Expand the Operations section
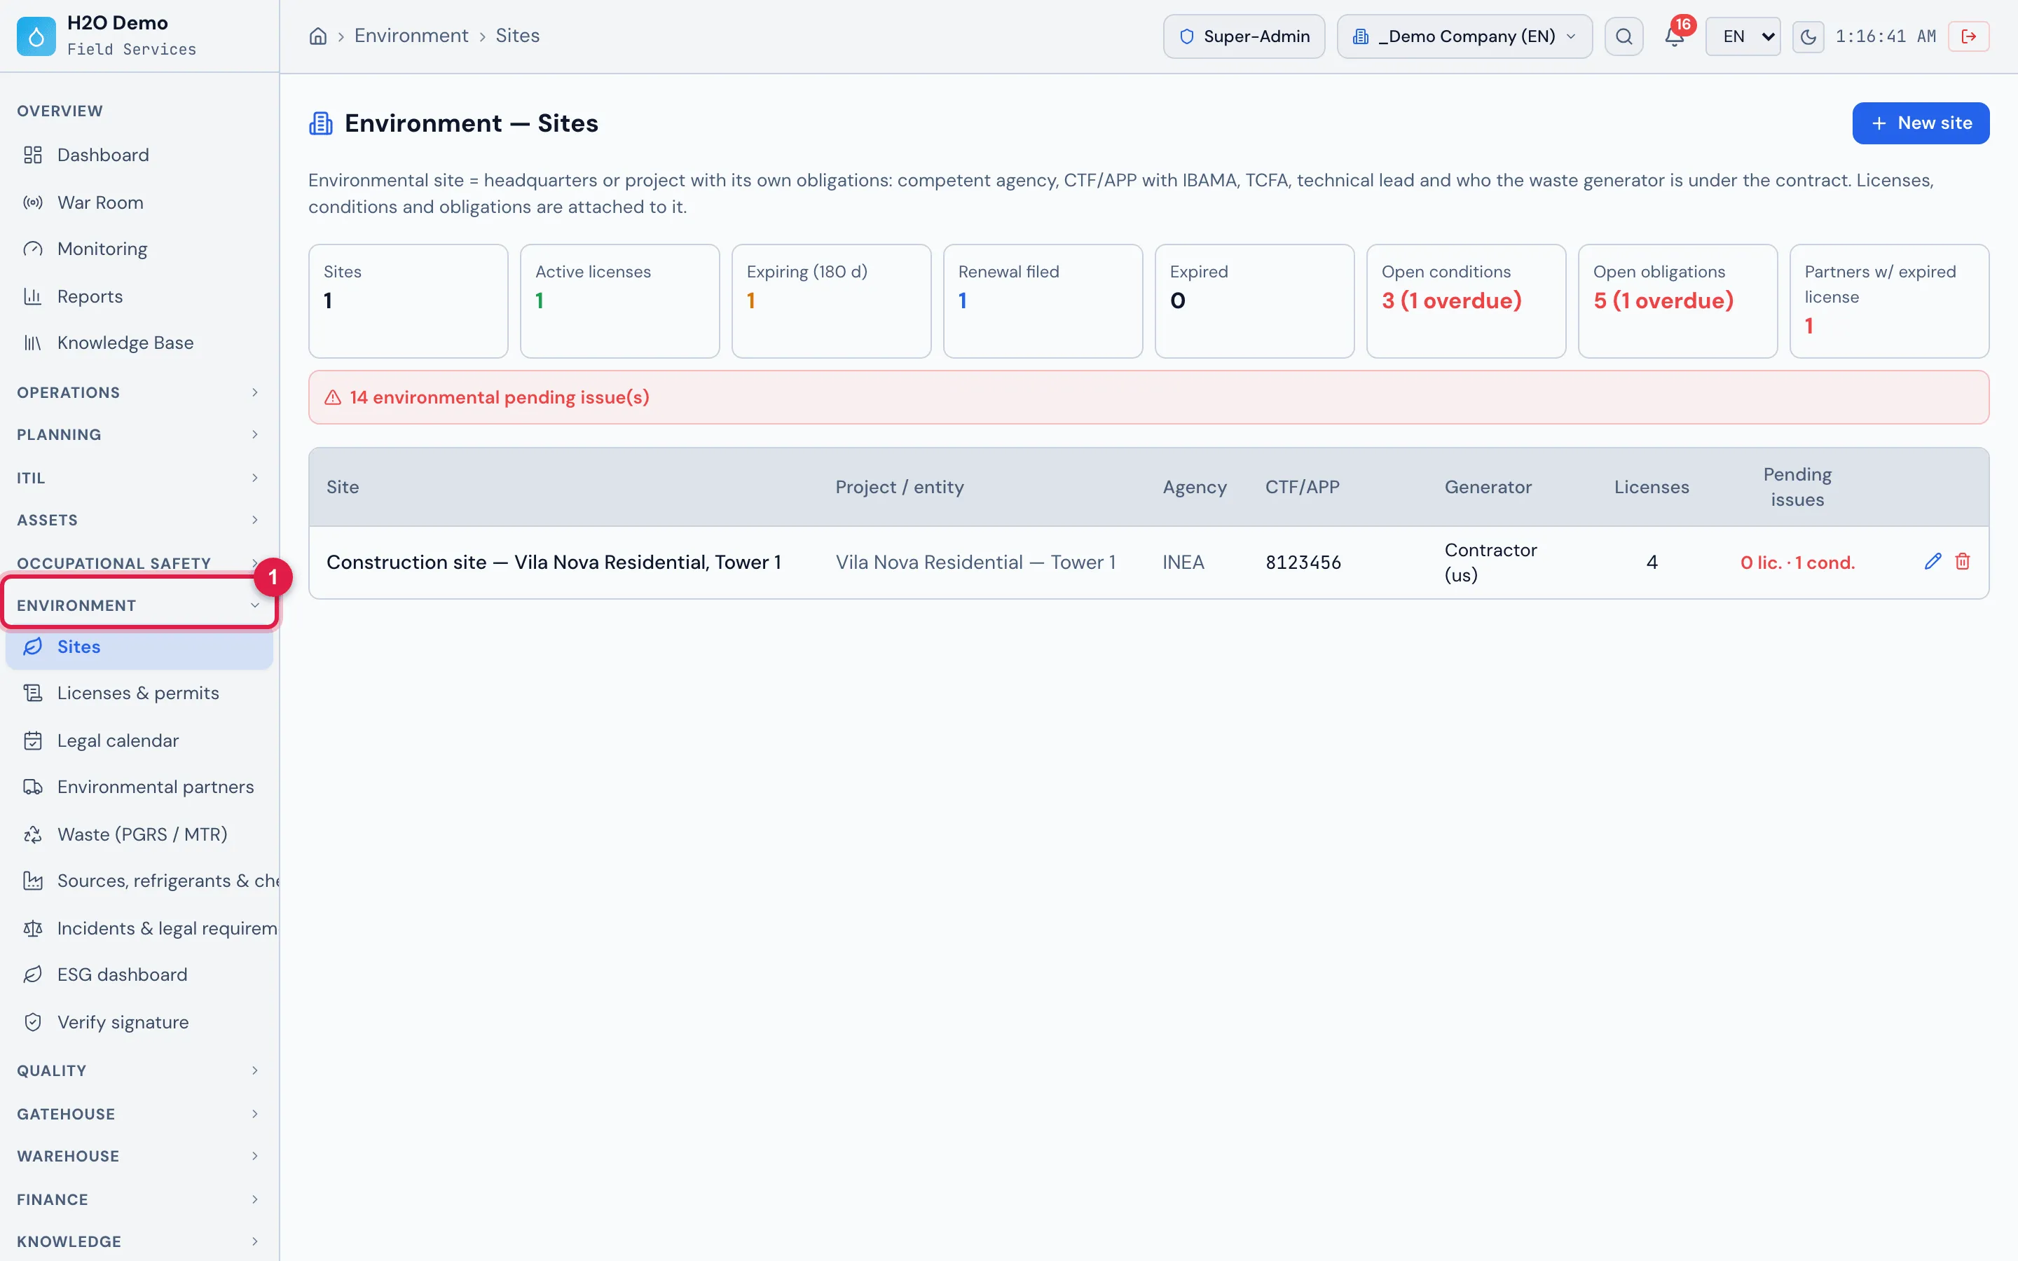 [x=139, y=393]
